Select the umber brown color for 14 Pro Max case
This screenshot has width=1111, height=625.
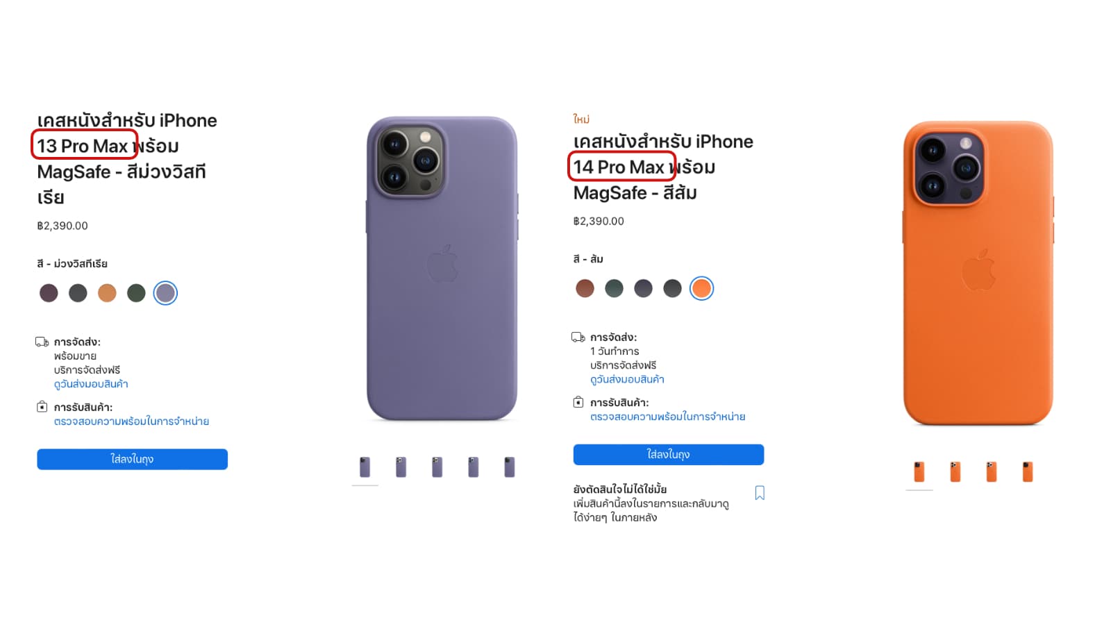585,288
